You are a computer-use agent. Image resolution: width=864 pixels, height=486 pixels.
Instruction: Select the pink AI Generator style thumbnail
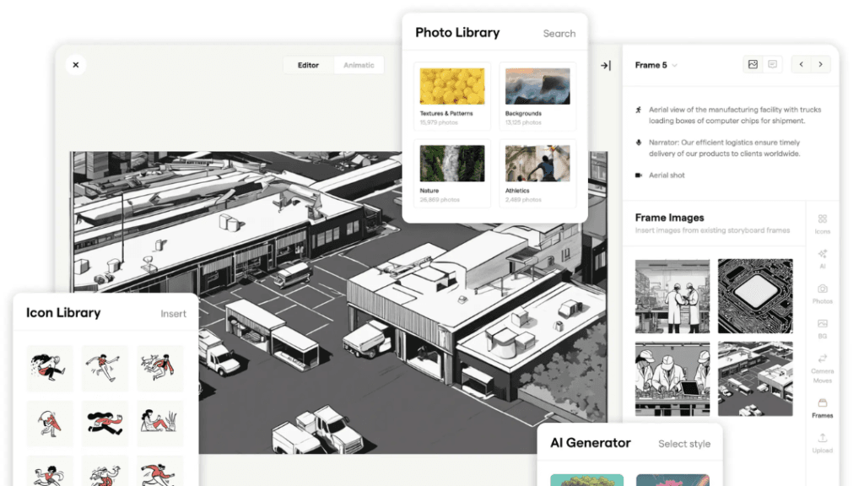672,479
